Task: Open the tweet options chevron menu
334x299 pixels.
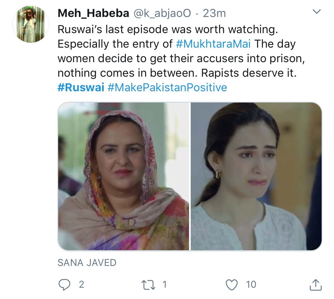Action: (x=317, y=12)
